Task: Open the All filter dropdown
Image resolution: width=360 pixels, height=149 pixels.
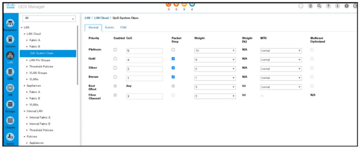Action: 48,19
